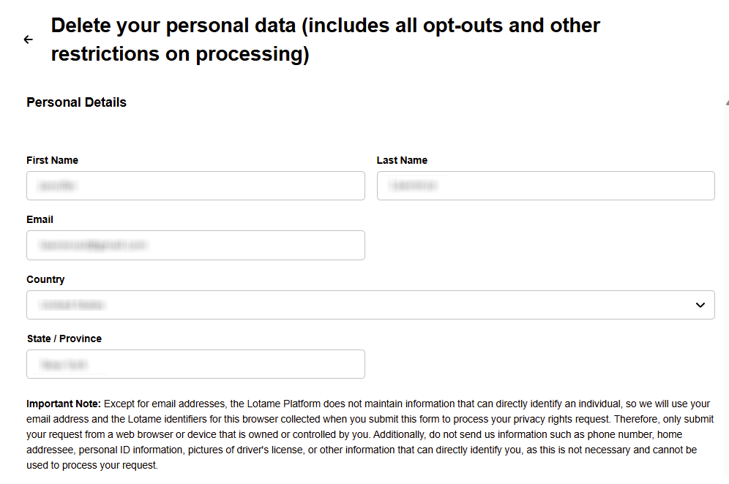The width and height of the screenshot is (729, 484).
Task: Click into the Email input field
Action: pyautogui.click(x=195, y=246)
